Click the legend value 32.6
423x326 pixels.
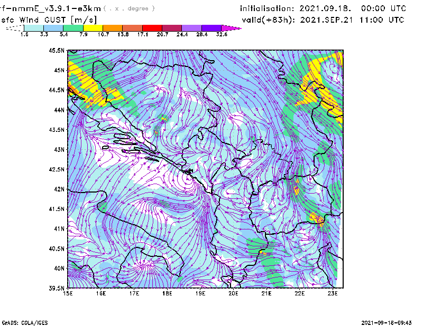(222, 34)
